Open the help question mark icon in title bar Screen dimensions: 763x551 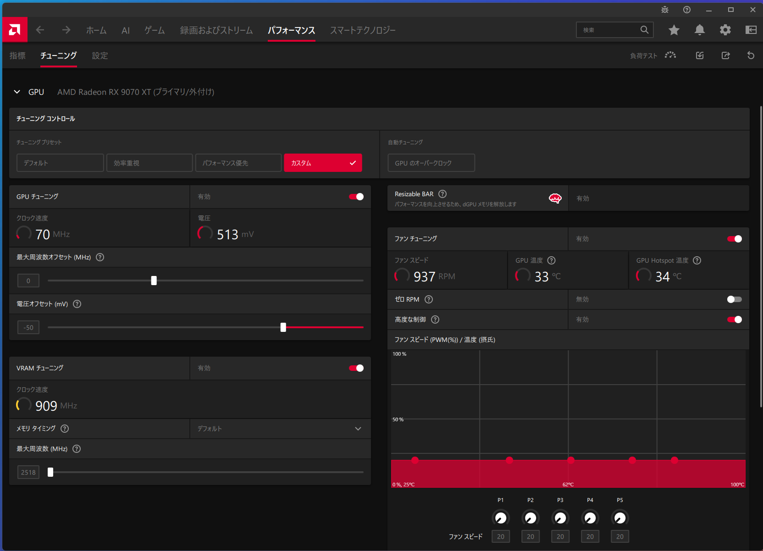687,10
